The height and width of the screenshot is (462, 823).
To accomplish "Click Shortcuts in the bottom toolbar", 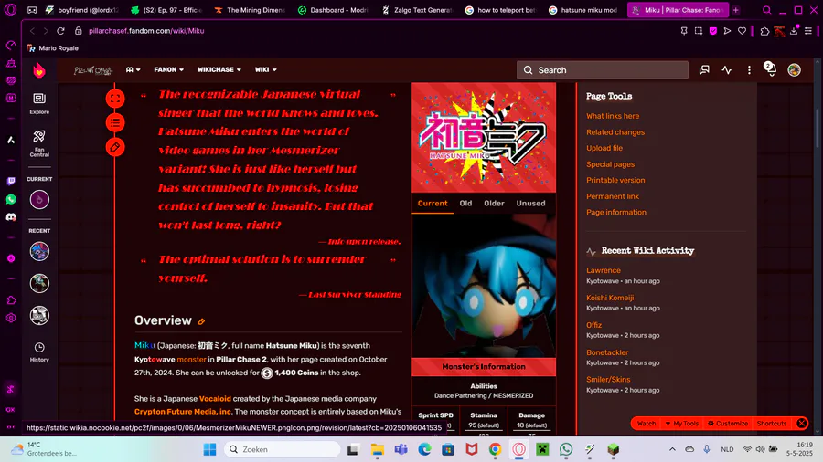I will 772,424.
